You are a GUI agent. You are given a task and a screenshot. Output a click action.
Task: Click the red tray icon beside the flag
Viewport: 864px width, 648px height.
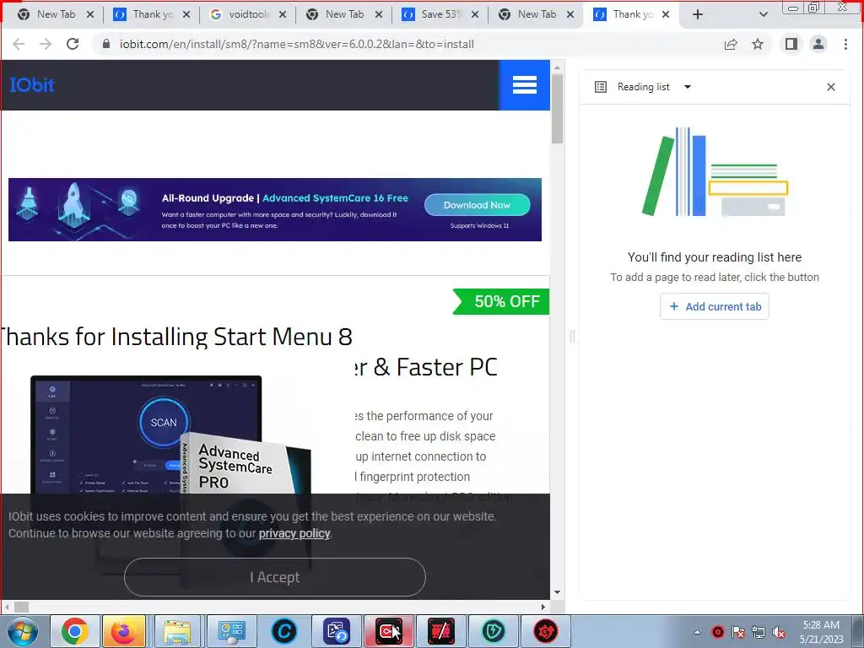point(717,632)
